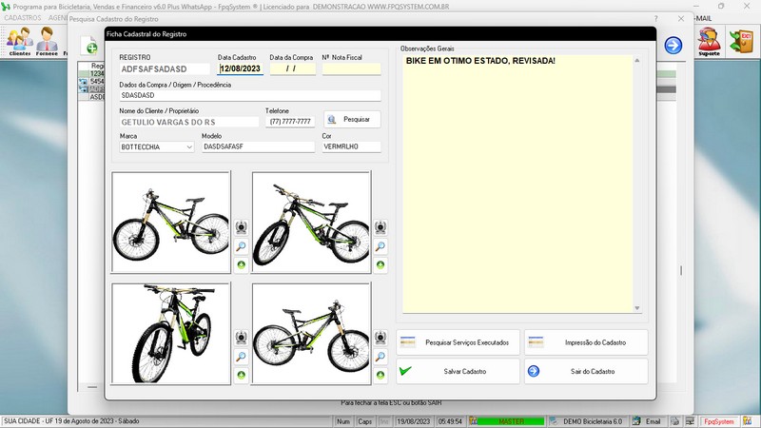Click the top-left bike photo thumbnail

pos(171,223)
